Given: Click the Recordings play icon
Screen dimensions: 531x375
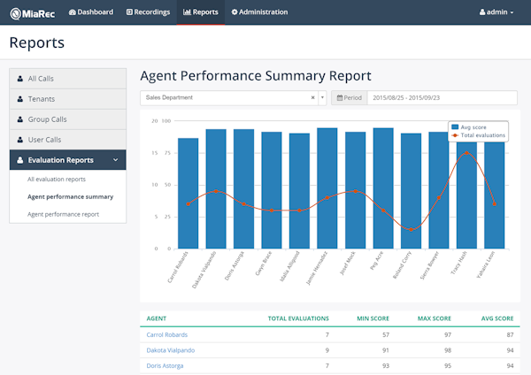Looking at the screenshot, I should 129,12.
